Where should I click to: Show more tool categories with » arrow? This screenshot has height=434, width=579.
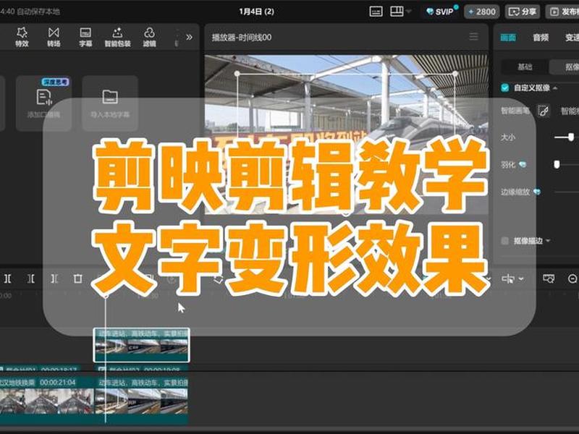(x=189, y=37)
